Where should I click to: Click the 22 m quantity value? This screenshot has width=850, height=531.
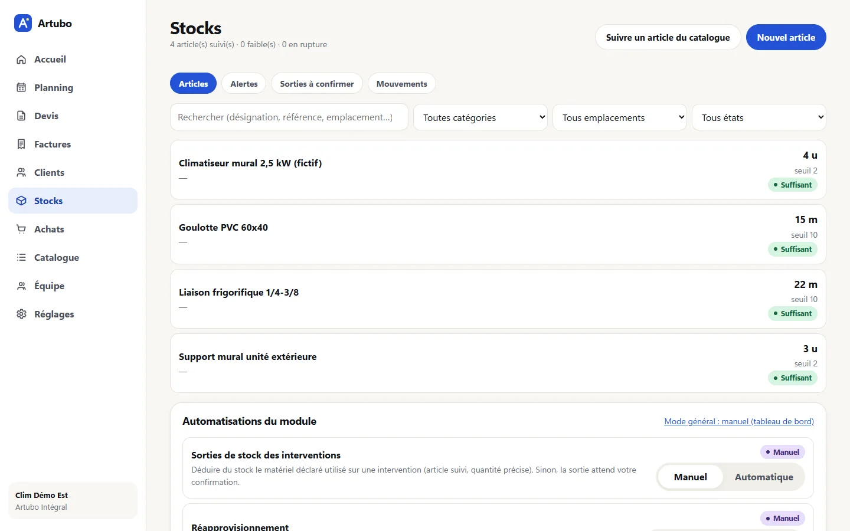point(806,284)
